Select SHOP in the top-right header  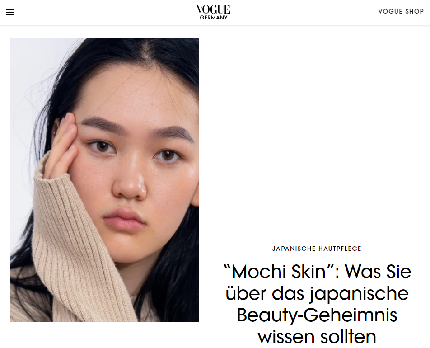(x=415, y=11)
